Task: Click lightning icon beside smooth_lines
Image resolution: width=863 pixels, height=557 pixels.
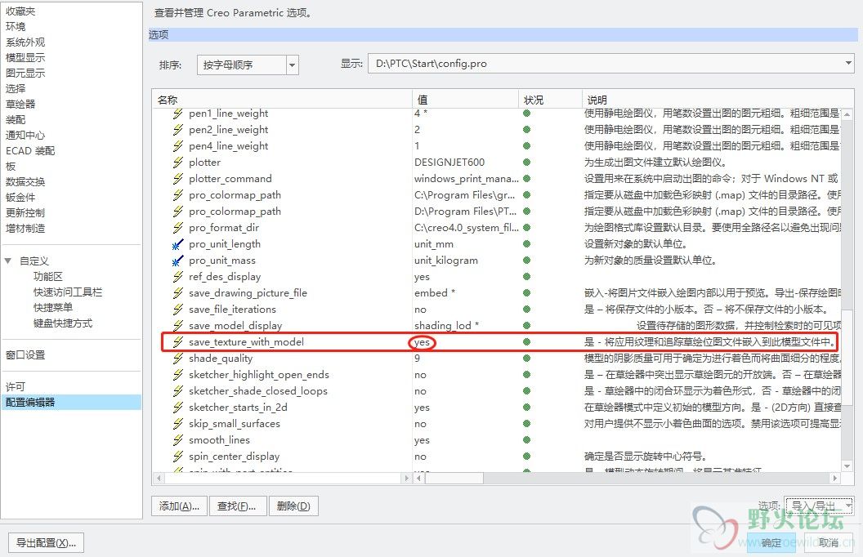Action: point(178,440)
